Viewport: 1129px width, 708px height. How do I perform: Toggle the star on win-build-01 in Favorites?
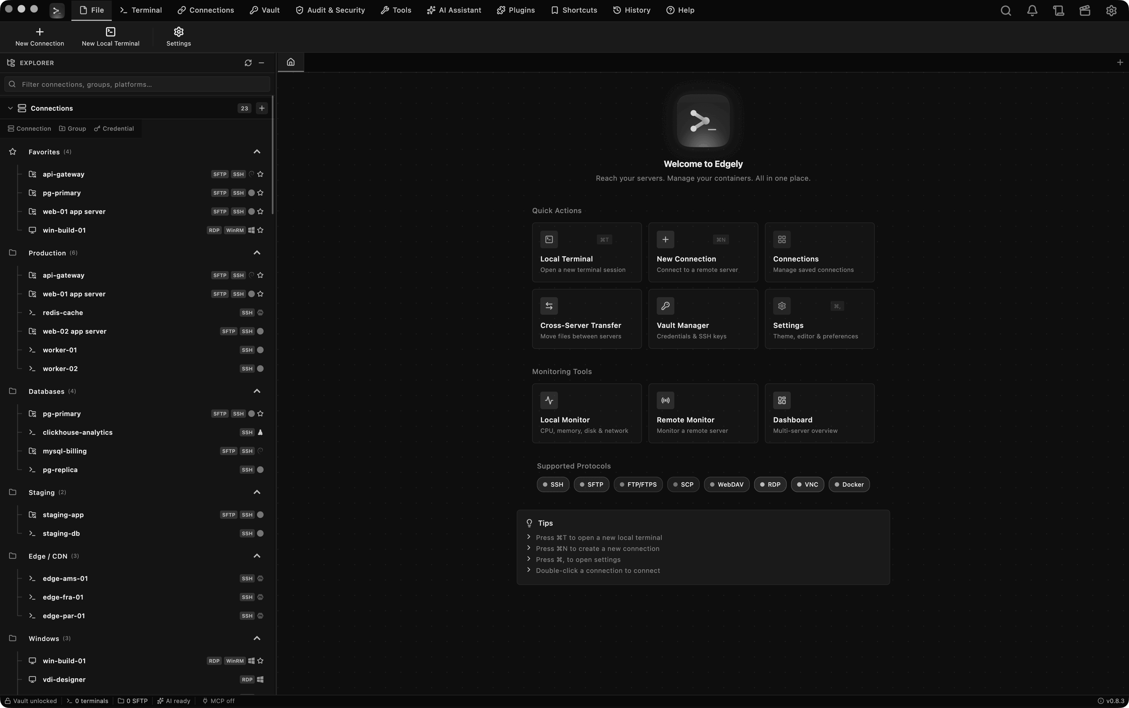point(260,230)
